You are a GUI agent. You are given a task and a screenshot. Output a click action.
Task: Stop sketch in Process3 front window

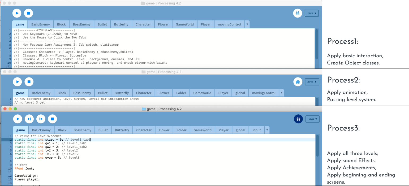pos(52,119)
